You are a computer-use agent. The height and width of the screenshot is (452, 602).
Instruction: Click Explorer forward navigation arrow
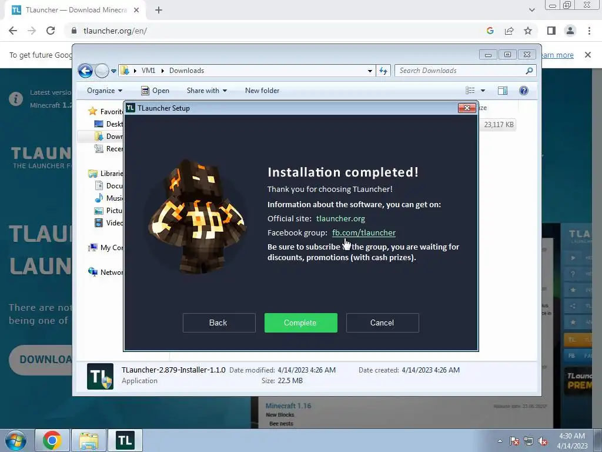(x=102, y=71)
